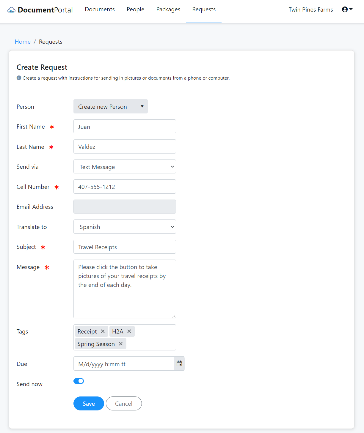The width and height of the screenshot is (364, 433).
Task: Switch to the Documents tab
Action: [100, 9]
